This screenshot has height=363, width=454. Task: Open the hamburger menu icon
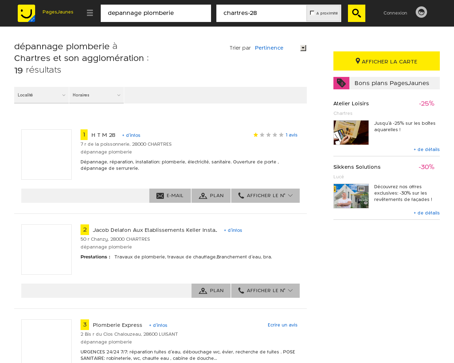pyautogui.click(x=90, y=13)
